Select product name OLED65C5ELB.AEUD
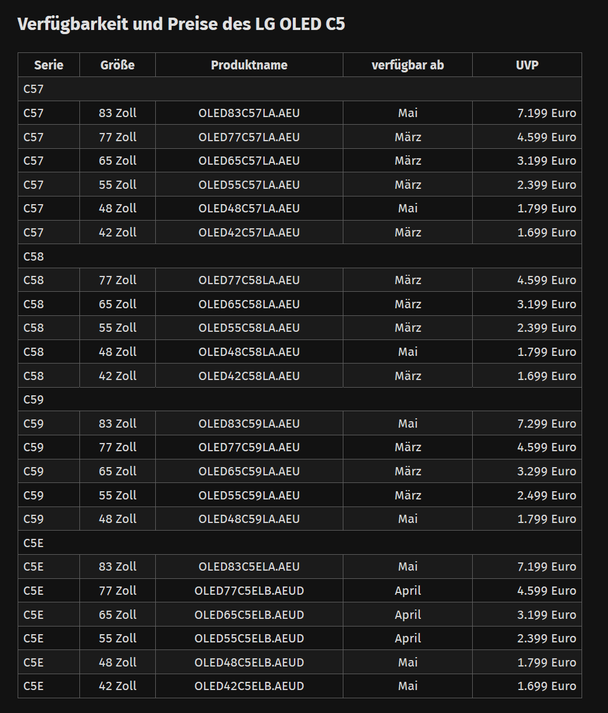 (x=249, y=615)
